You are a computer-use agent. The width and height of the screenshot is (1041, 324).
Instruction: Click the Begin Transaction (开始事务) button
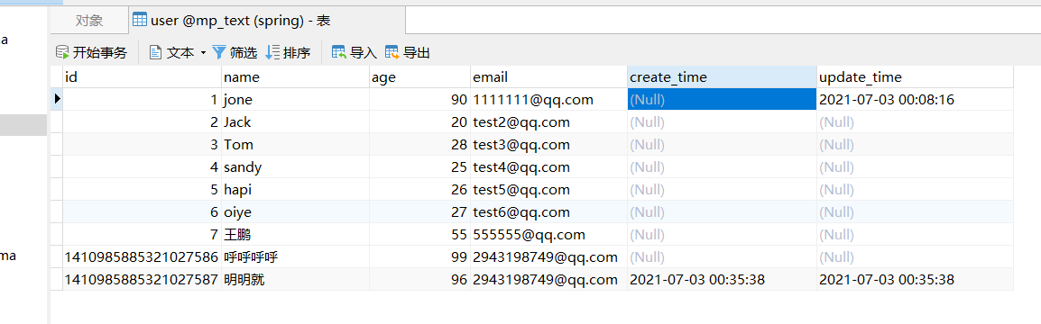pos(91,53)
